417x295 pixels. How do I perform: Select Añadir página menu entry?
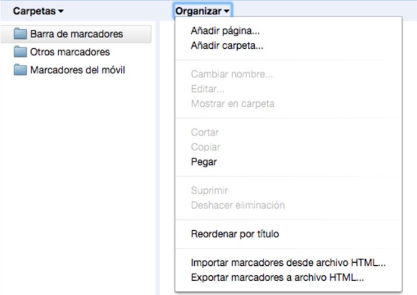coord(225,31)
